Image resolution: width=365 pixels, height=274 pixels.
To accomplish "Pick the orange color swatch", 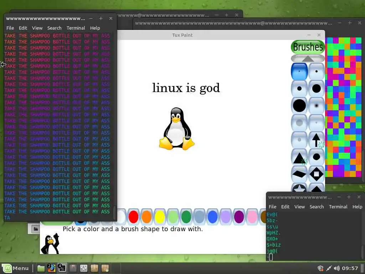I will (146, 217).
